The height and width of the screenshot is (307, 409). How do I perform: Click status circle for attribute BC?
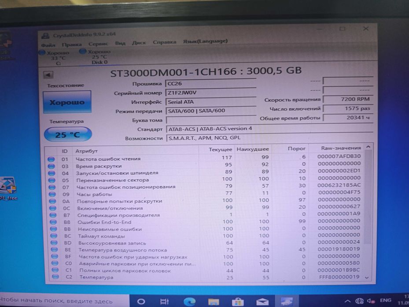54,236
